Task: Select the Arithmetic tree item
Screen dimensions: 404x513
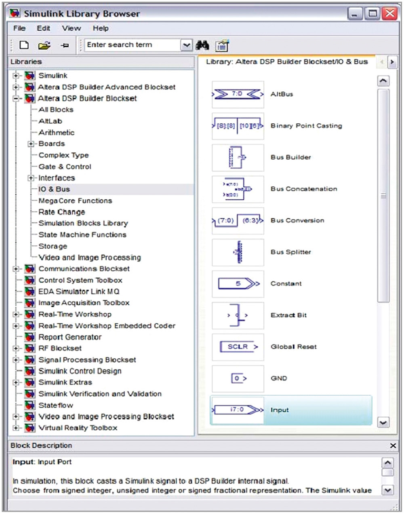Action: (x=57, y=132)
